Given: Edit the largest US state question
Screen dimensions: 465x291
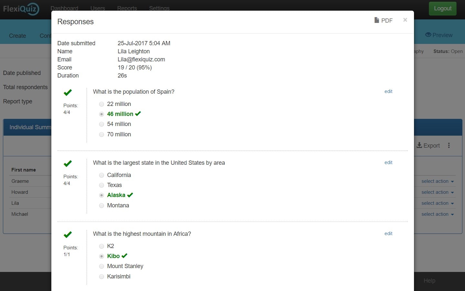Looking at the screenshot, I should point(388,162).
